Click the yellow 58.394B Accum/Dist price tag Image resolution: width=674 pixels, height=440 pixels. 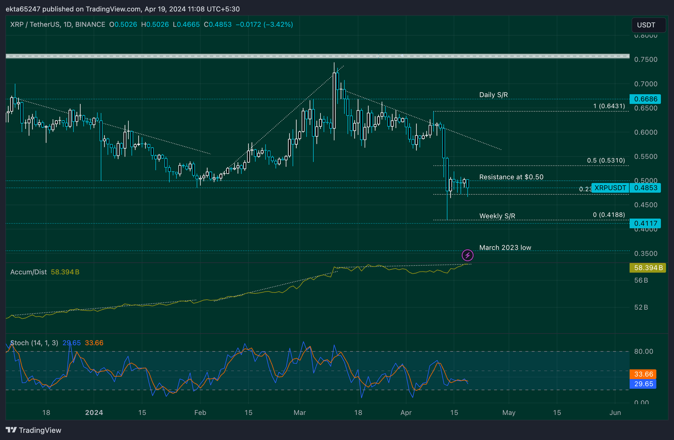pyautogui.click(x=648, y=268)
